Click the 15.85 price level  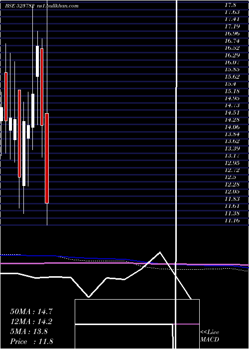232,70
